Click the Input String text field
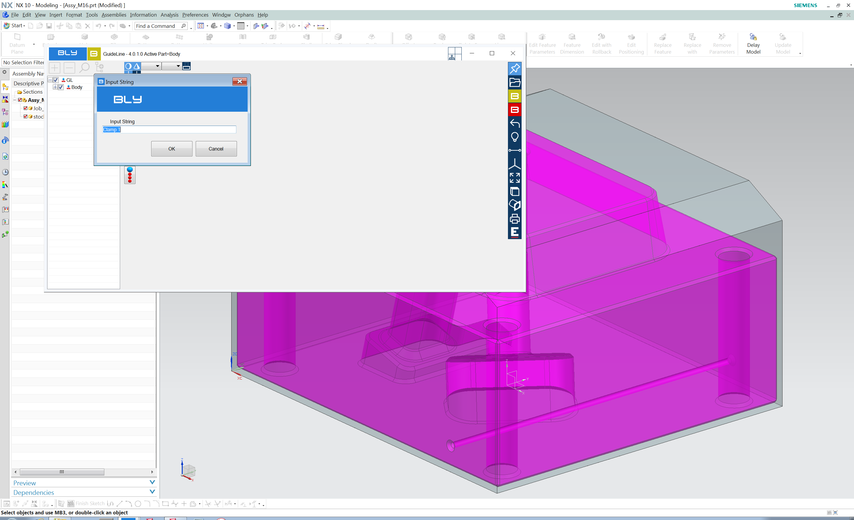This screenshot has width=854, height=520. pos(169,129)
